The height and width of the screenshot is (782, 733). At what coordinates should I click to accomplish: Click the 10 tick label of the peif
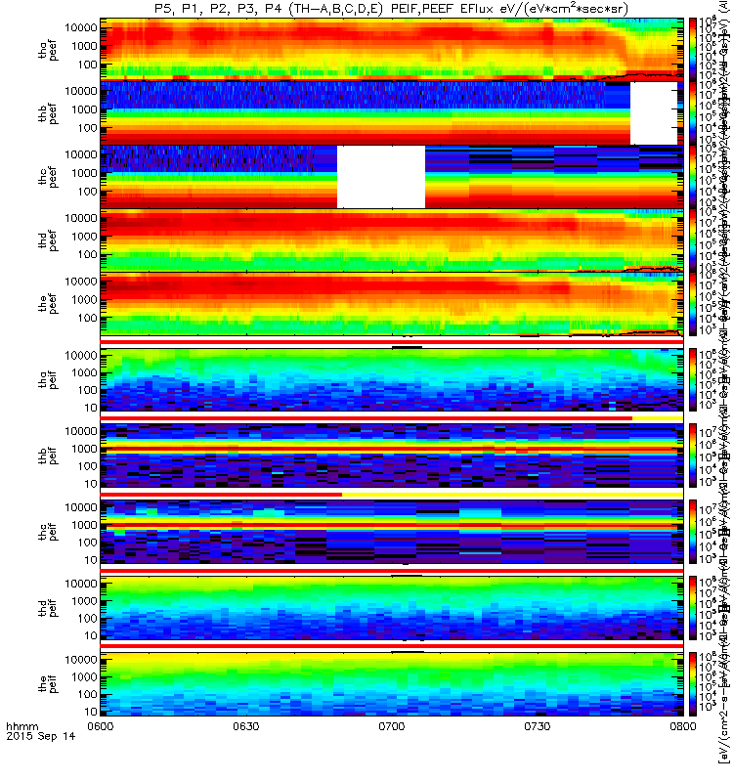(91, 712)
